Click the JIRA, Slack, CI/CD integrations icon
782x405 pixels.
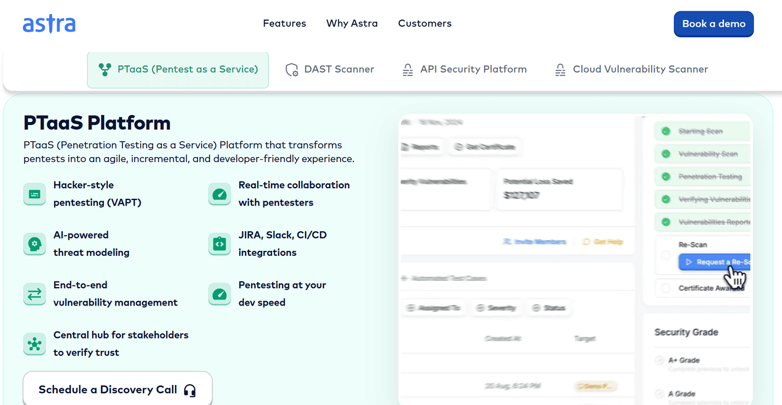click(x=220, y=244)
